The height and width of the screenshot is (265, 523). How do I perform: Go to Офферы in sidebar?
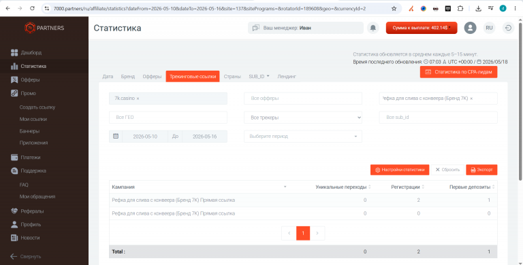click(x=25, y=80)
